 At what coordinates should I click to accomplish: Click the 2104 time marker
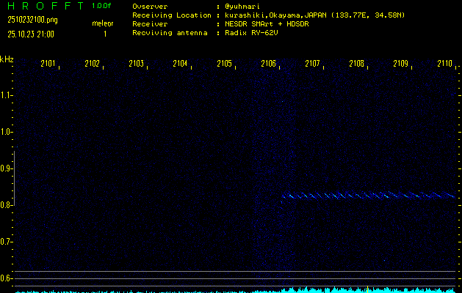[180, 64]
